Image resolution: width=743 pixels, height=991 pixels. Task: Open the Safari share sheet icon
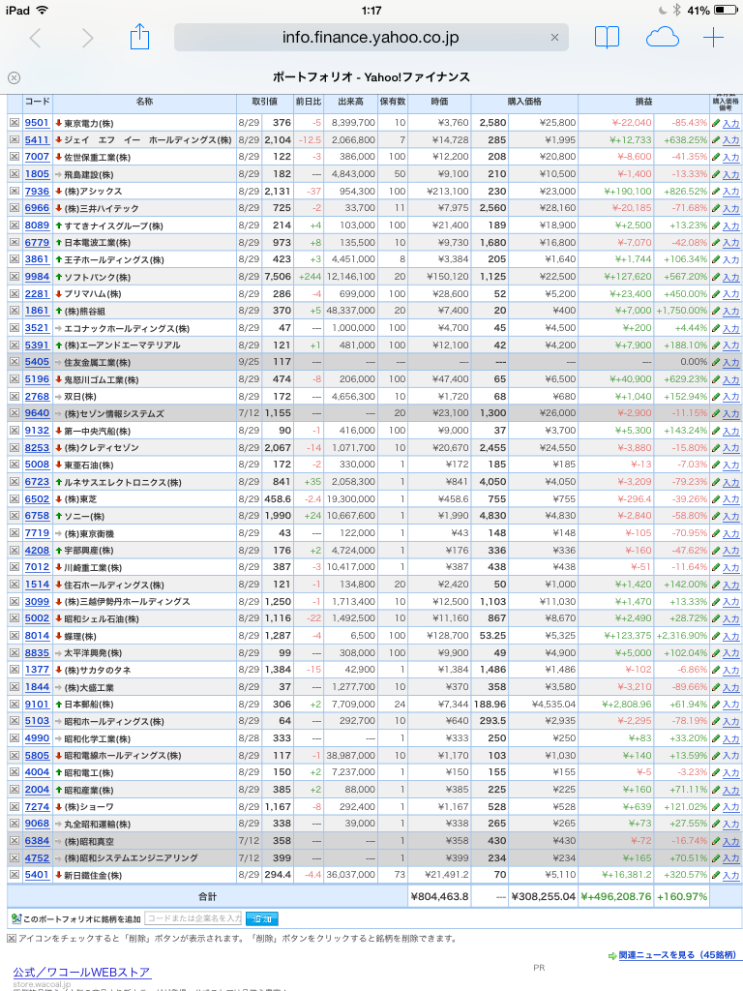pyautogui.click(x=139, y=37)
